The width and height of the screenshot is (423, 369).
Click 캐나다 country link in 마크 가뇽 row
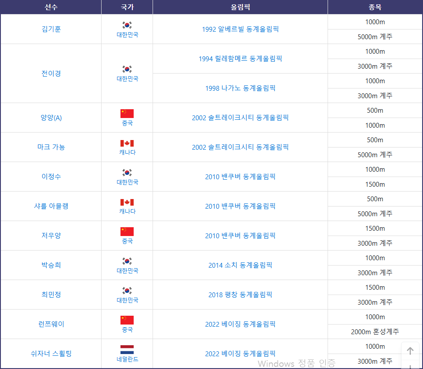(x=128, y=152)
